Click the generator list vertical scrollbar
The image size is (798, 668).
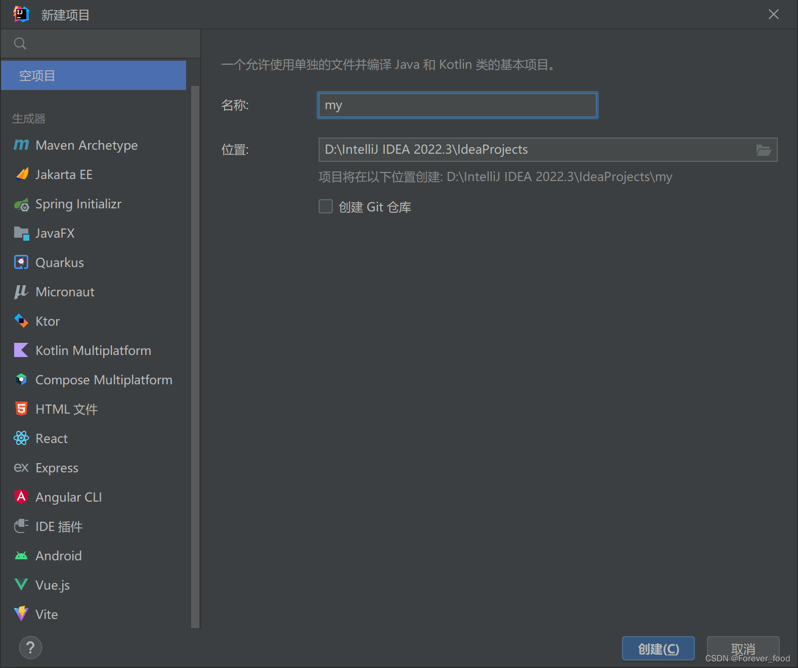tap(195, 357)
